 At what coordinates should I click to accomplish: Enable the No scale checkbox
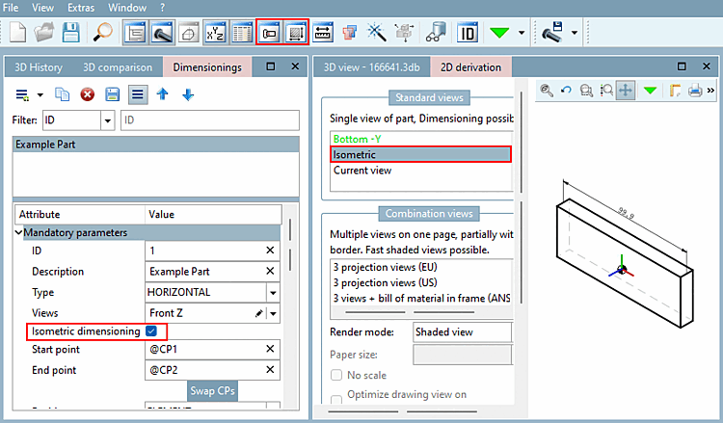[x=336, y=375]
